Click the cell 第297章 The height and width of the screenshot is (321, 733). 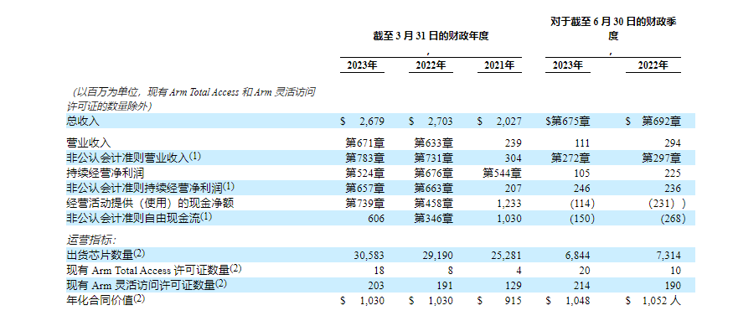(661, 158)
